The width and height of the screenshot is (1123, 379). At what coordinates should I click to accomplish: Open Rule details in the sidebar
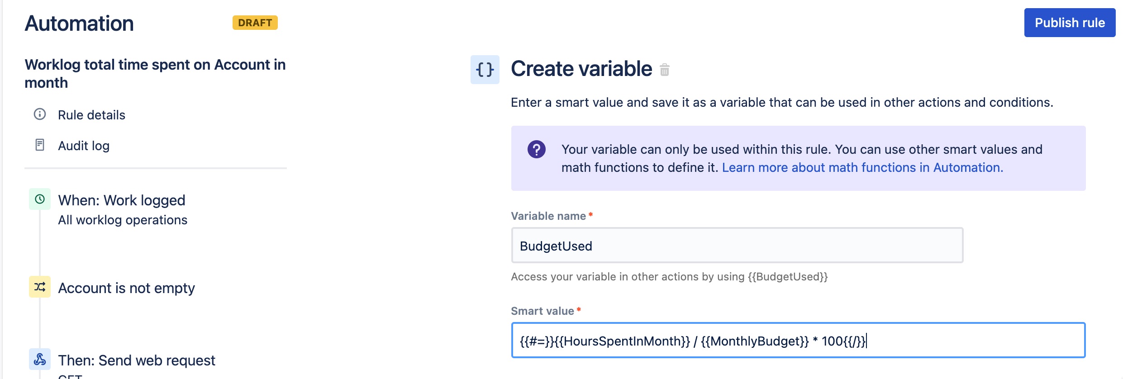91,115
